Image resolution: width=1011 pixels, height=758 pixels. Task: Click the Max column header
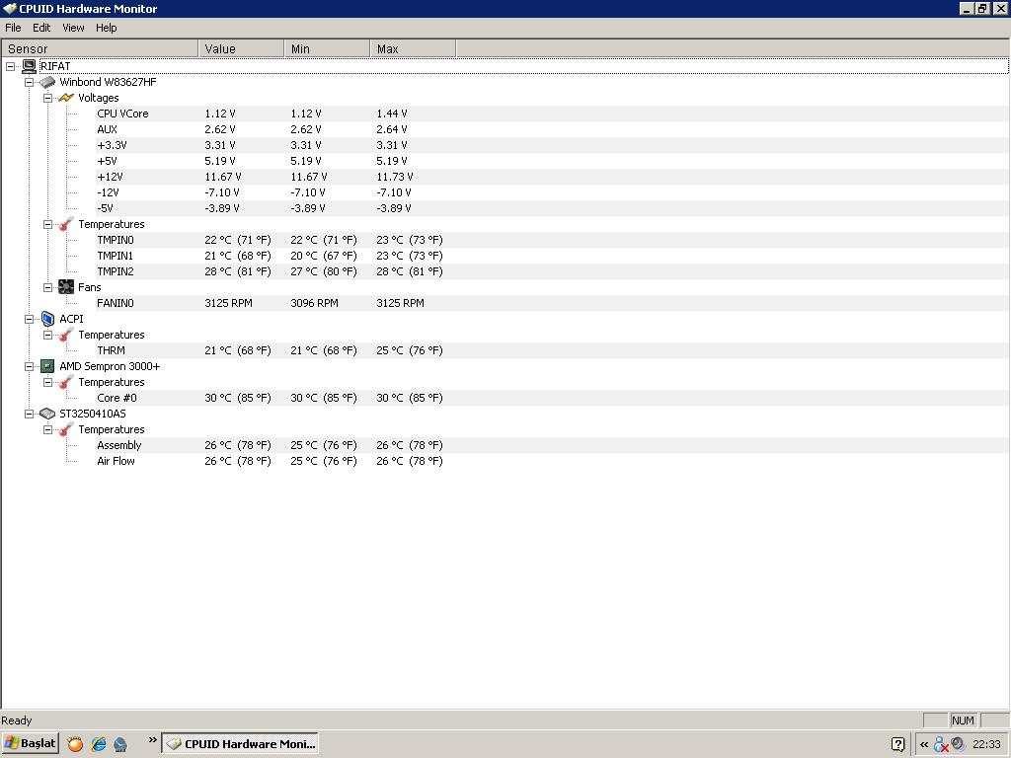click(x=413, y=49)
